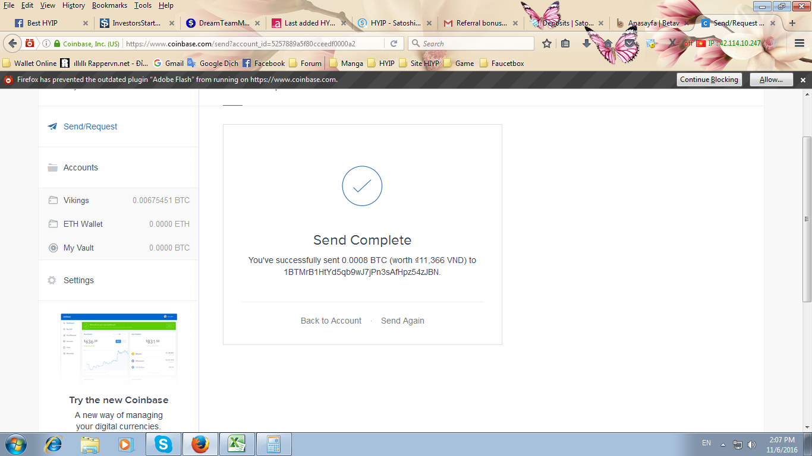Click the Continue Blocking button
This screenshot has width=812, height=456.
(709, 80)
